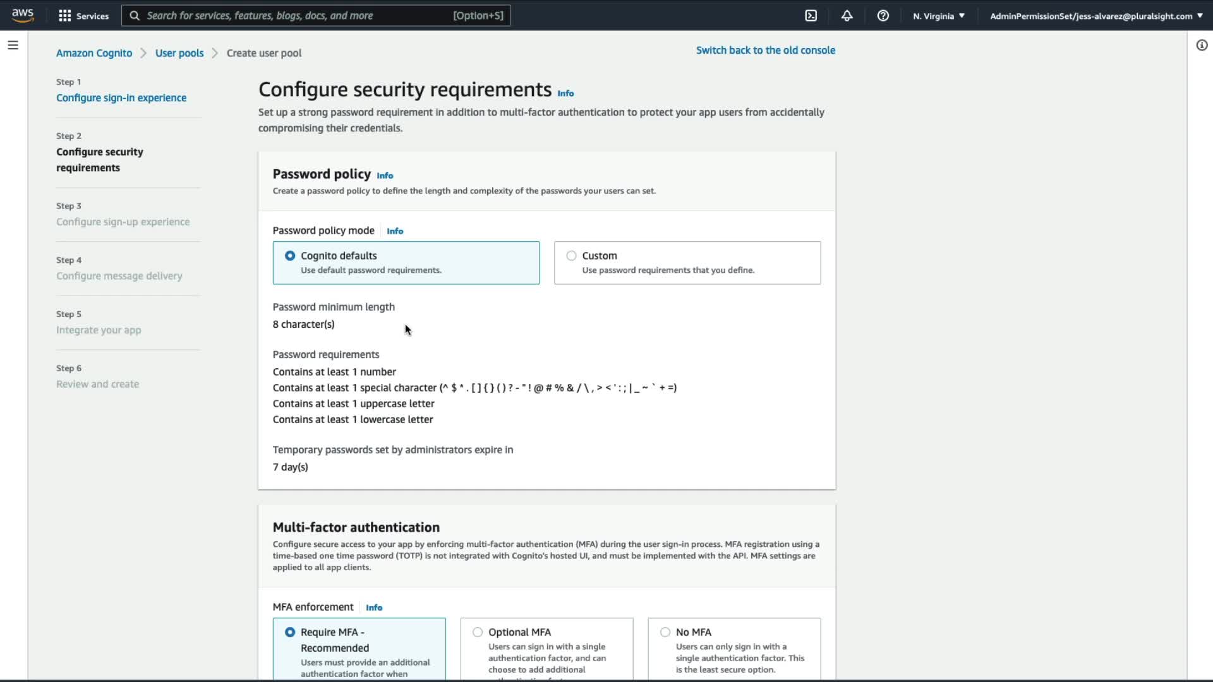Open the help question mark icon
Image resolution: width=1213 pixels, height=682 pixels.
(883, 16)
